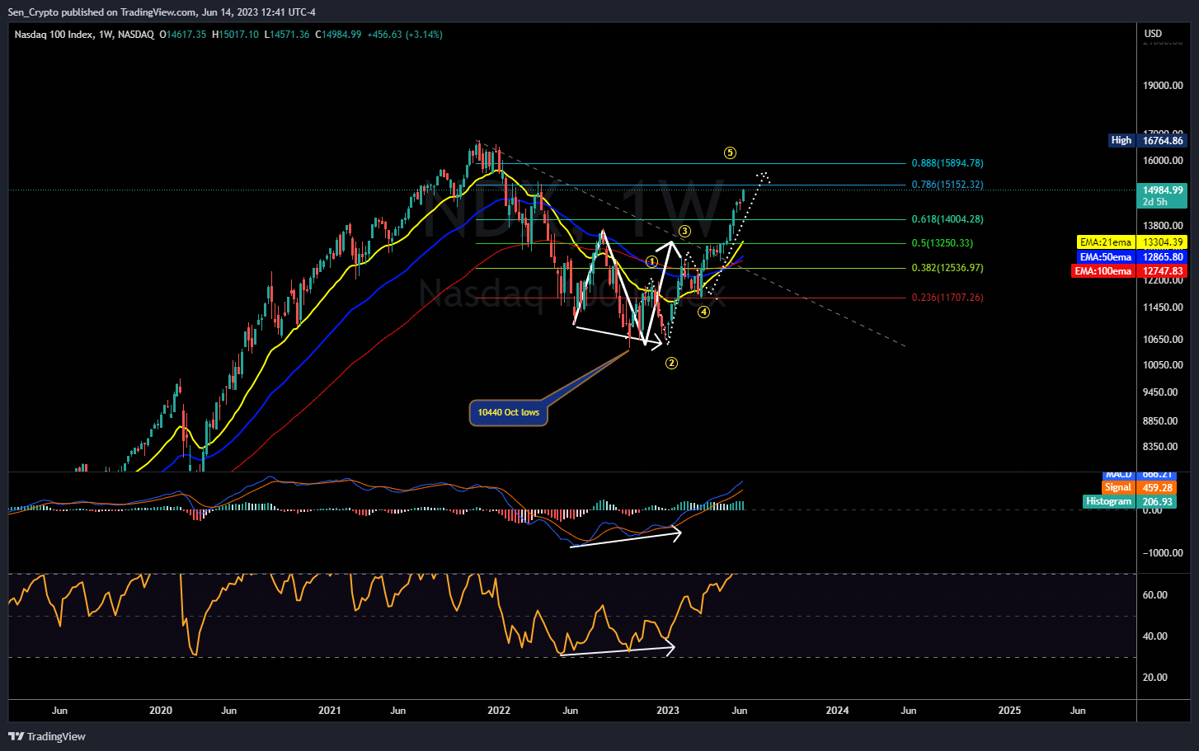Click the circled wave 4 label
This screenshot has height=751, width=1199.
pos(703,312)
